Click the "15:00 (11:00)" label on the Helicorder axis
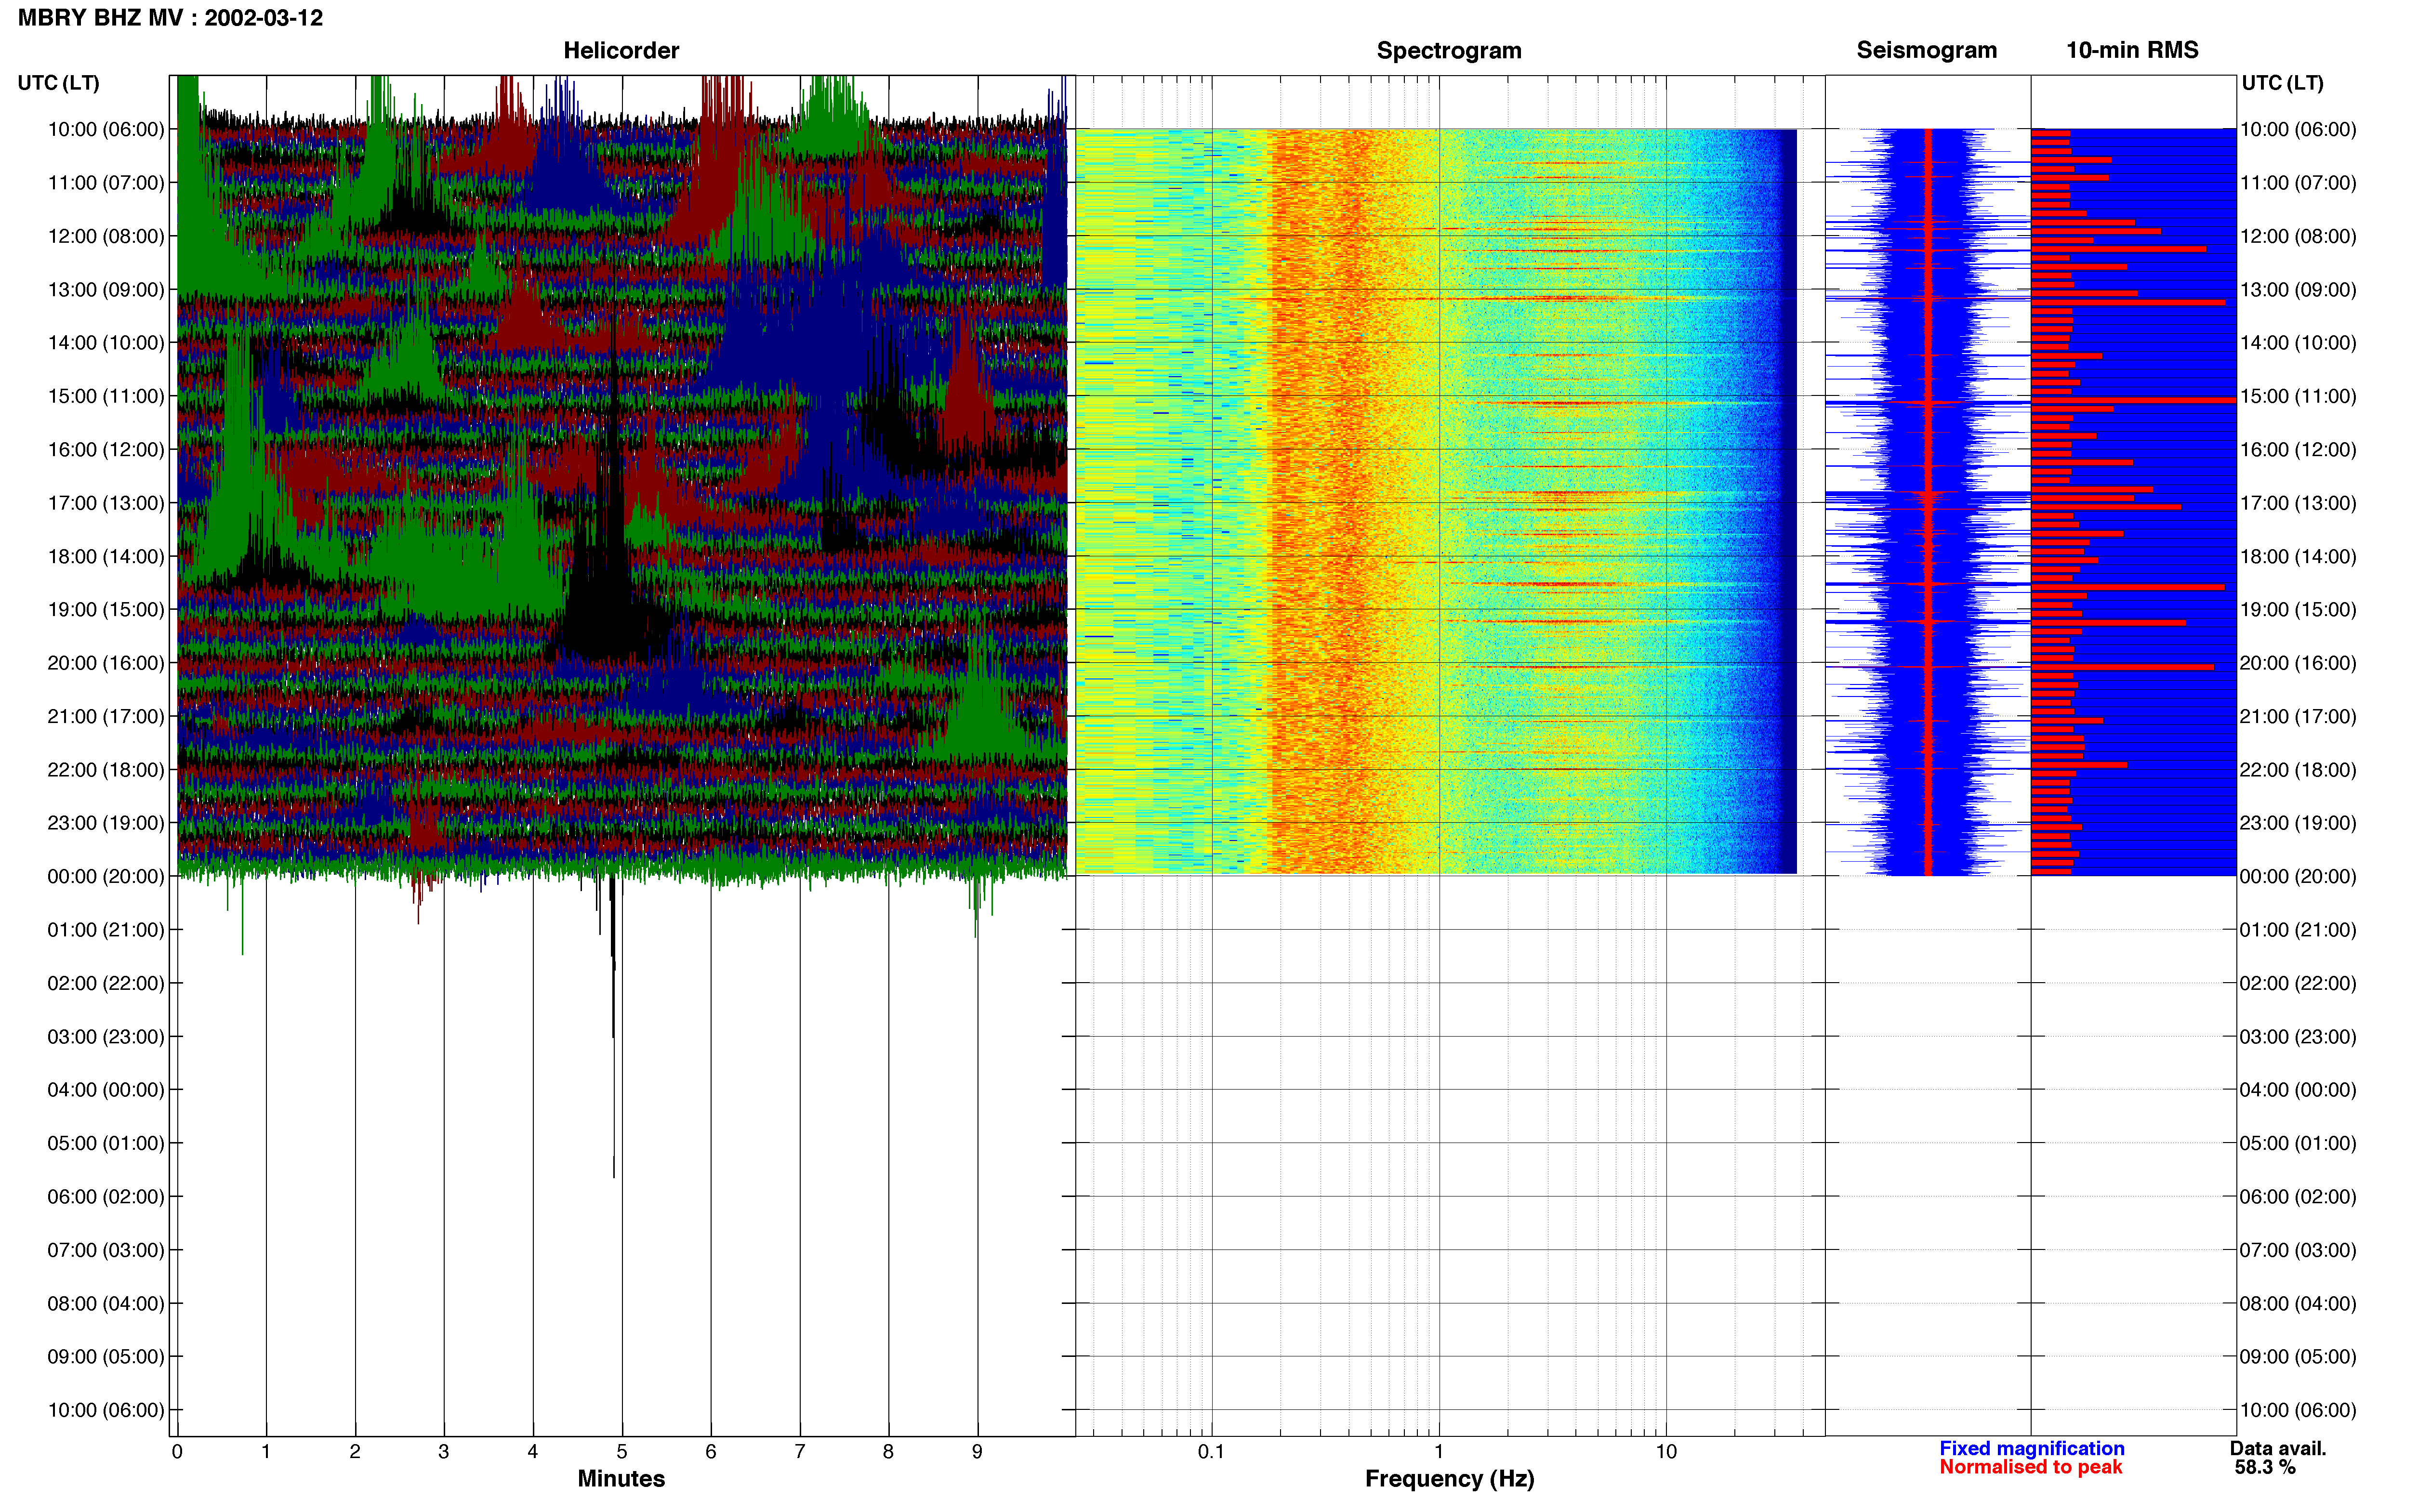Screen dimensions: 2418x1512 (x=106, y=396)
